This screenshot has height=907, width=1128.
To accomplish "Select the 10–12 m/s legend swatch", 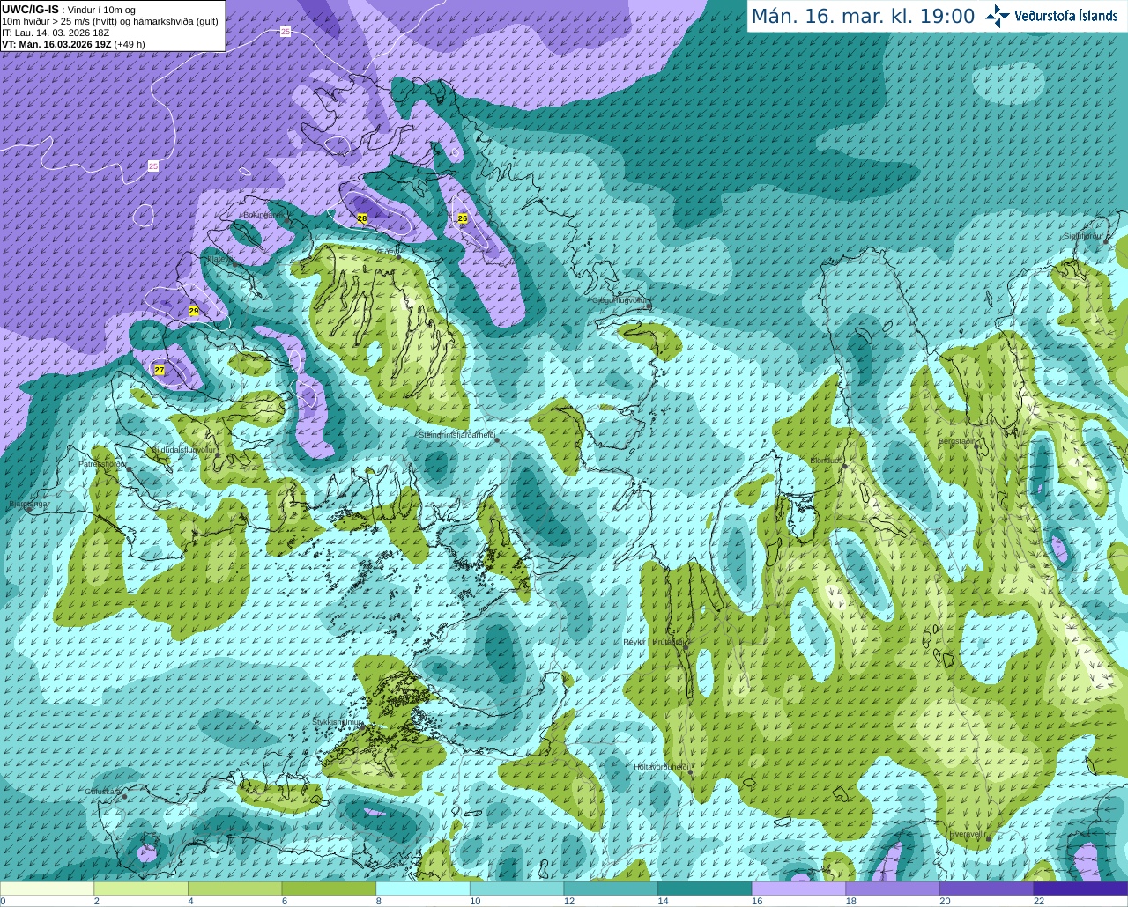I will click(x=516, y=889).
